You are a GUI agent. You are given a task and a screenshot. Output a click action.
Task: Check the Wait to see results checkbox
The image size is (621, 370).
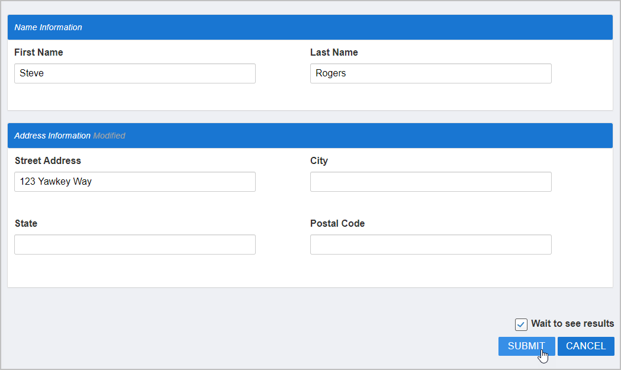point(521,324)
